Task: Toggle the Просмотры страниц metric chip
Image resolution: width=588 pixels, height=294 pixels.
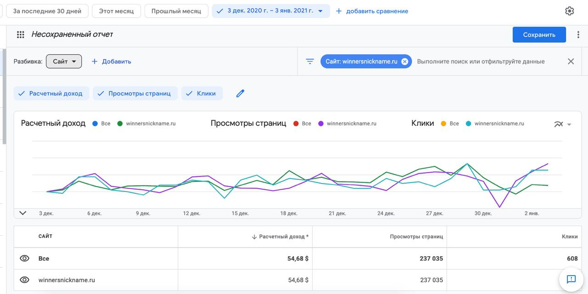Action: [x=135, y=93]
